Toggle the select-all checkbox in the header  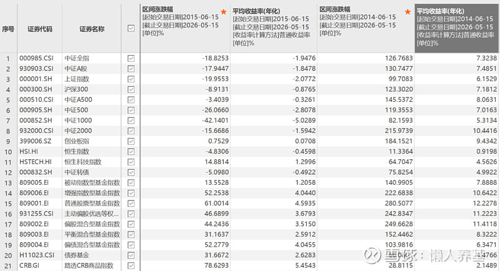click(x=131, y=29)
